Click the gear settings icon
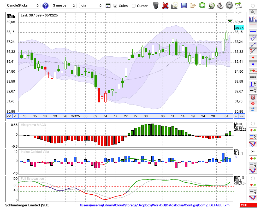This screenshot has height=209, width=261. (x=229, y=5)
